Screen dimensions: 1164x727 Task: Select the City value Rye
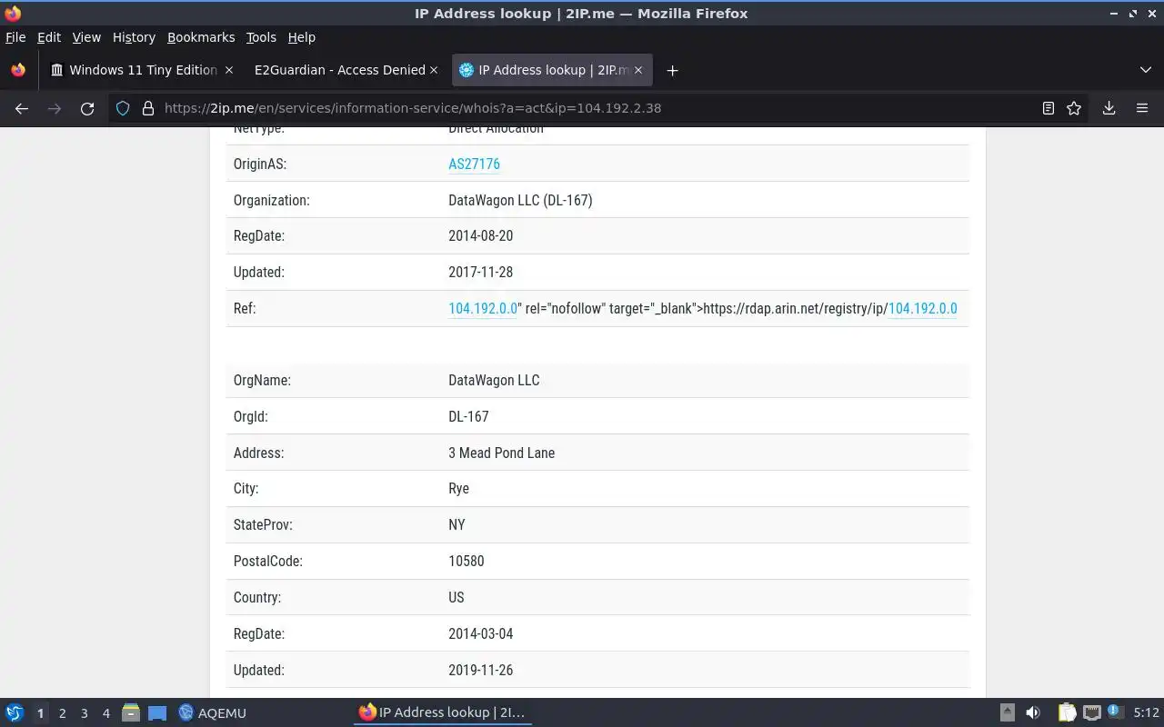point(458,489)
